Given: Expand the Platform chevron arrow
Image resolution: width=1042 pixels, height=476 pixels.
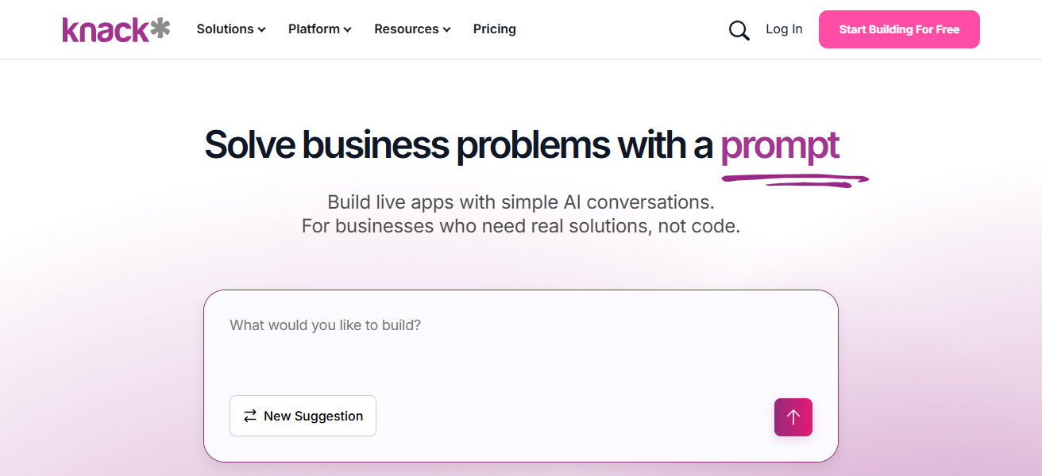Looking at the screenshot, I should (x=347, y=30).
